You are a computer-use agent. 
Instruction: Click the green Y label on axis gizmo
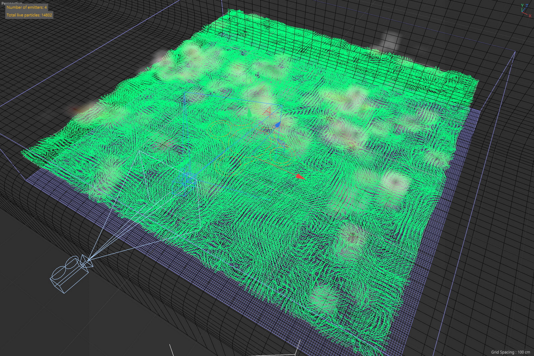(x=522, y=5)
